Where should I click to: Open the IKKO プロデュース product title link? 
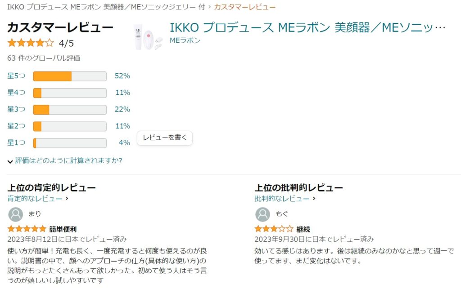(307, 27)
